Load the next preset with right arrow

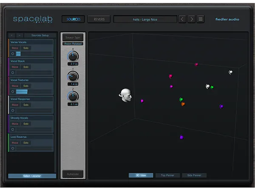[191, 20]
